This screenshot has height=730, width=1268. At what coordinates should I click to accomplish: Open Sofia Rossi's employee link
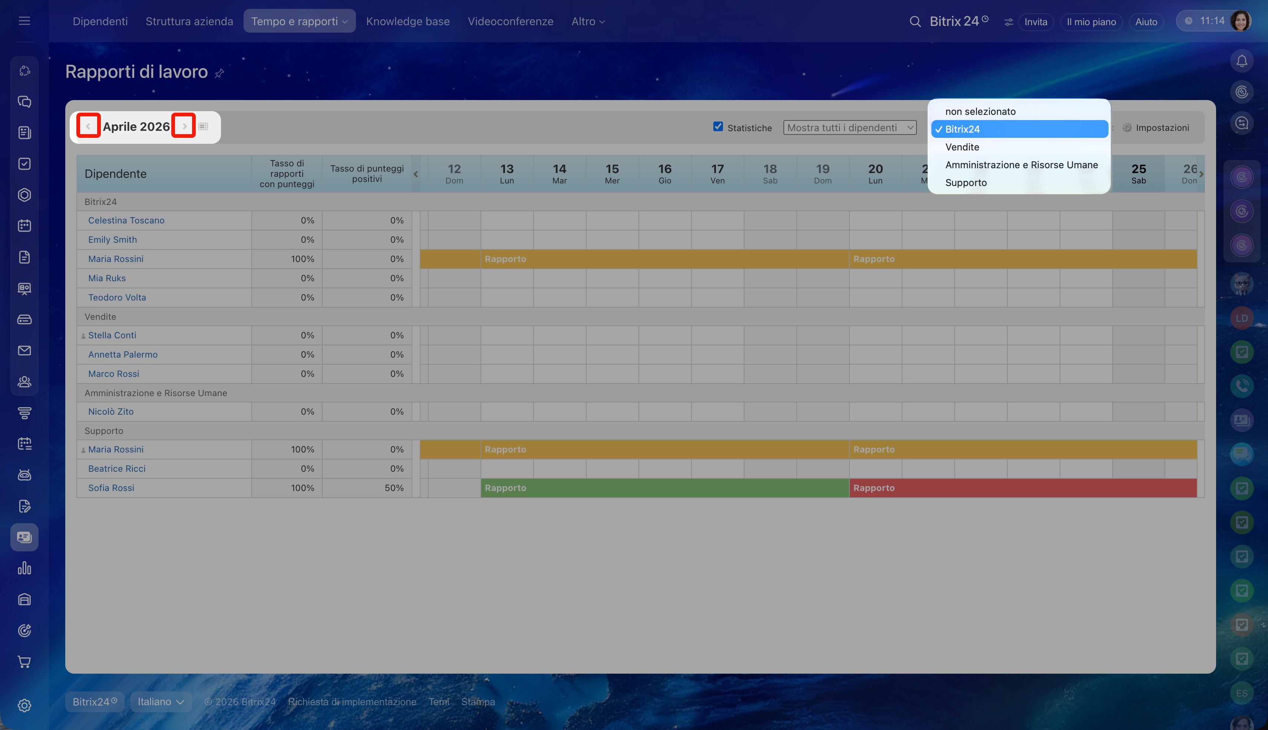(x=111, y=488)
